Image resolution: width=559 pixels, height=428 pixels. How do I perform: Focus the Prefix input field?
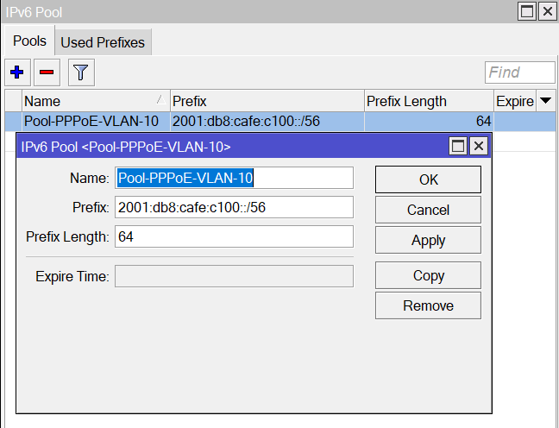click(x=234, y=207)
